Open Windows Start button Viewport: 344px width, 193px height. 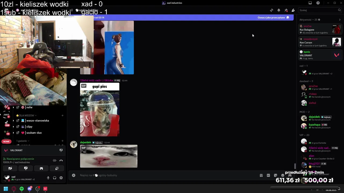coord(6,189)
